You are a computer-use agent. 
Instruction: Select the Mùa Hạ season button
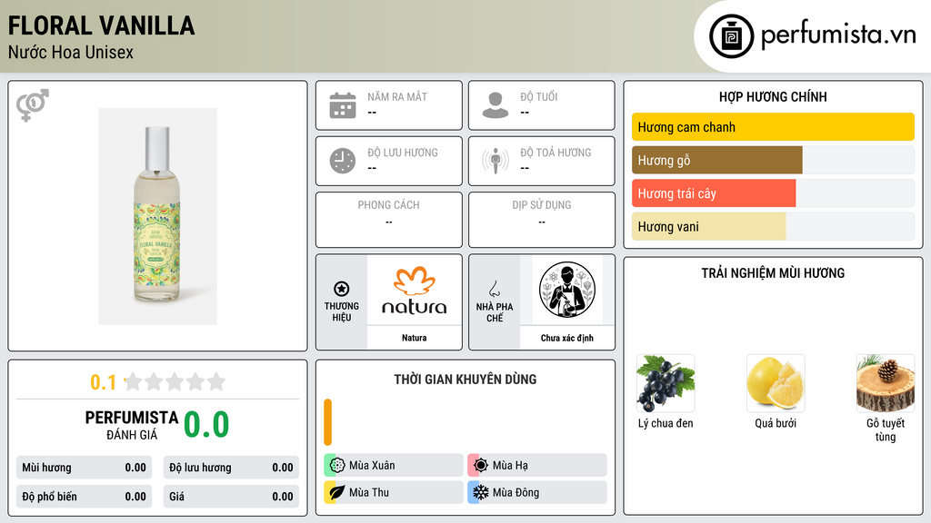coord(537,466)
